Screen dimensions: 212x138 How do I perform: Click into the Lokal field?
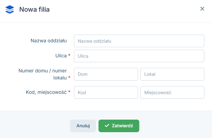pos(172,74)
